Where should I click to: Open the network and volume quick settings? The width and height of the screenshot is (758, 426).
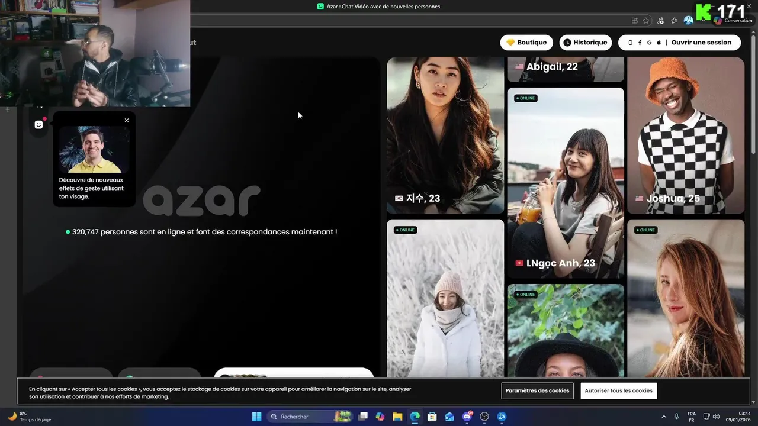[711, 417]
